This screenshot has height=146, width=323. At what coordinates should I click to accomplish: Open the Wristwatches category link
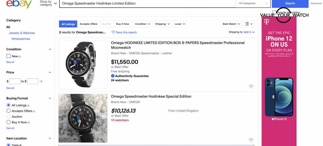[x=21, y=39]
